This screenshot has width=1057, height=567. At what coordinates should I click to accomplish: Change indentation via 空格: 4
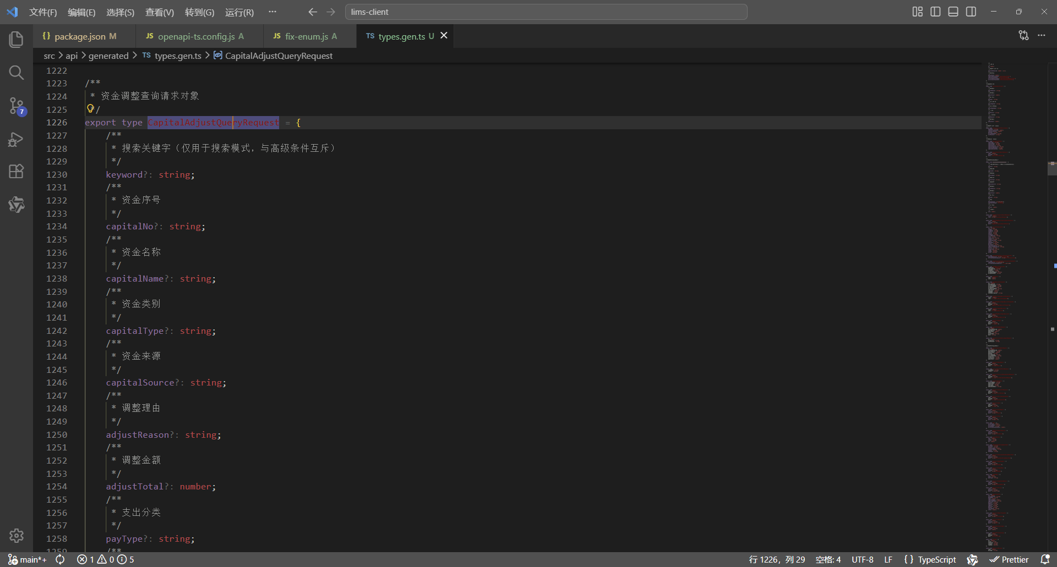point(828,559)
